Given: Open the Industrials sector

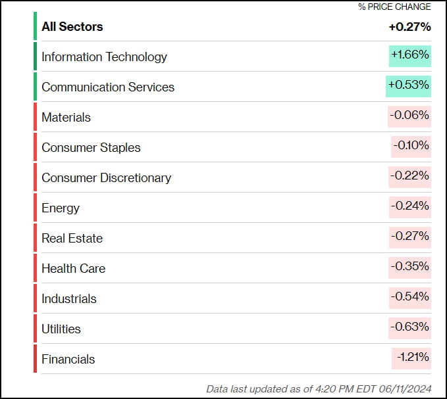Looking at the screenshot, I should pyautogui.click(x=68, y=299).
